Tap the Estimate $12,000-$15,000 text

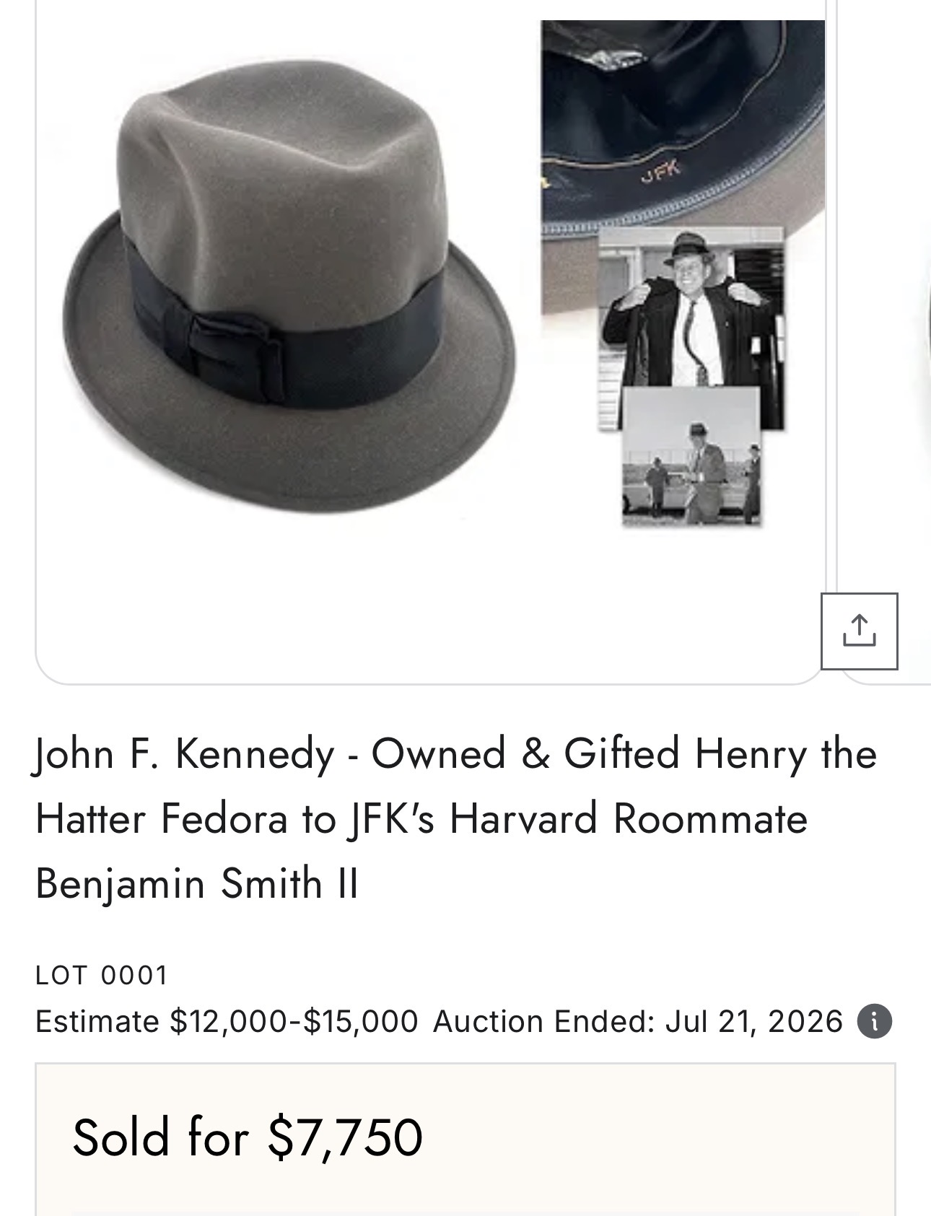[x=227, y=1021]
